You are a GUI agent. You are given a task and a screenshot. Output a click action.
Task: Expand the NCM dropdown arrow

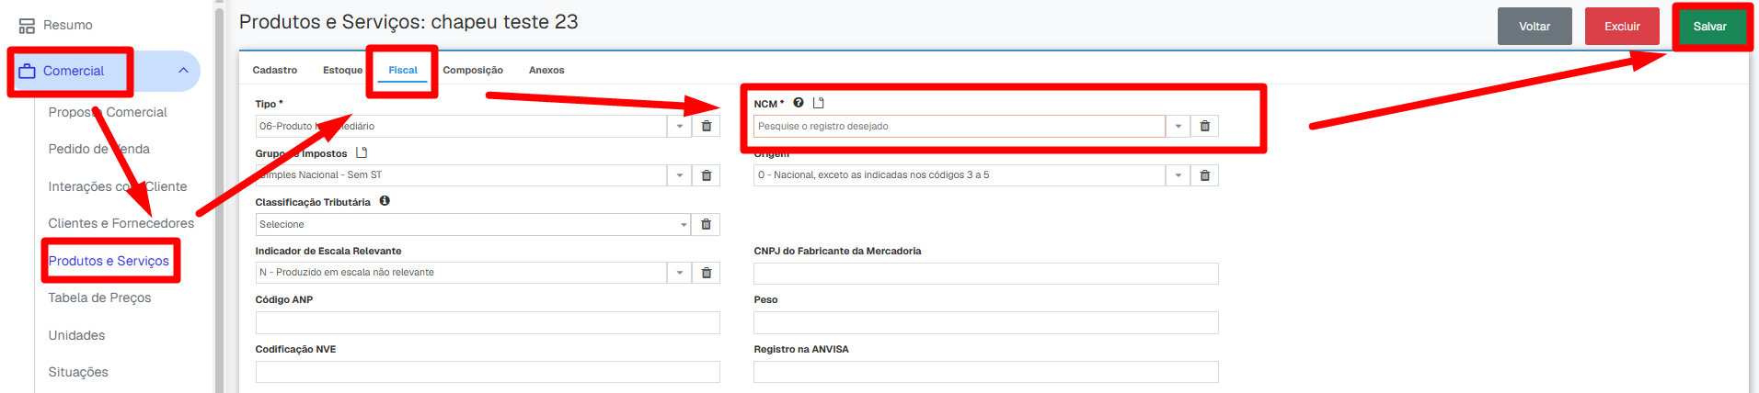1178,126
